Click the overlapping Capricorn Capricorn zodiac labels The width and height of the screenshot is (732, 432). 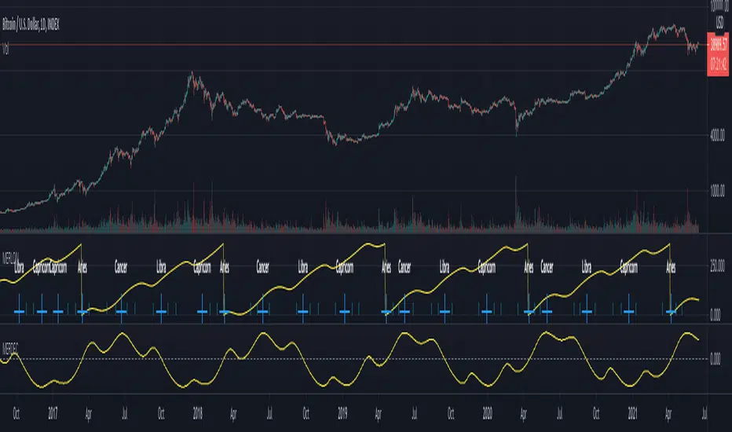coord(50,268)
